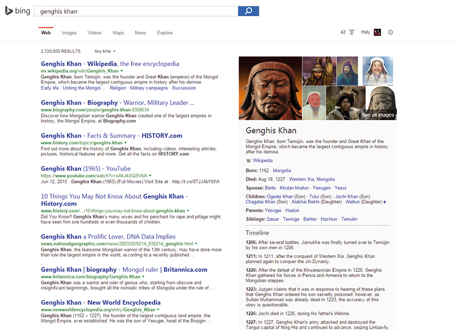Open Britannica.com Mongol ruler result
This screenshot has width=460, height=330.
coord(124,270)
